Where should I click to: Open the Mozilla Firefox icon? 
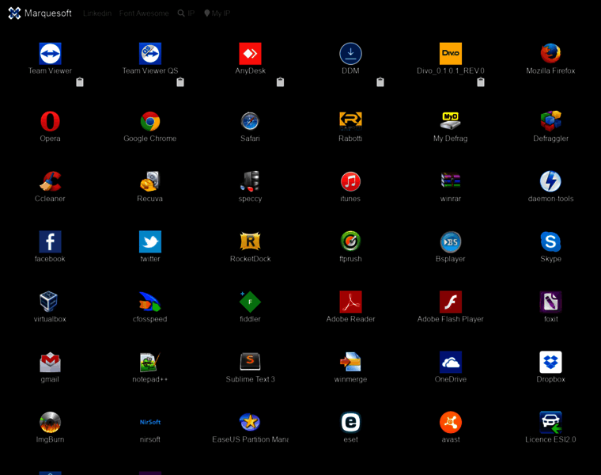pyautogui.click(x=551, y=53)
